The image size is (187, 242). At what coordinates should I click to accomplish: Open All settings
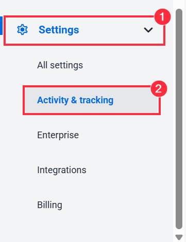pos(60,65)
